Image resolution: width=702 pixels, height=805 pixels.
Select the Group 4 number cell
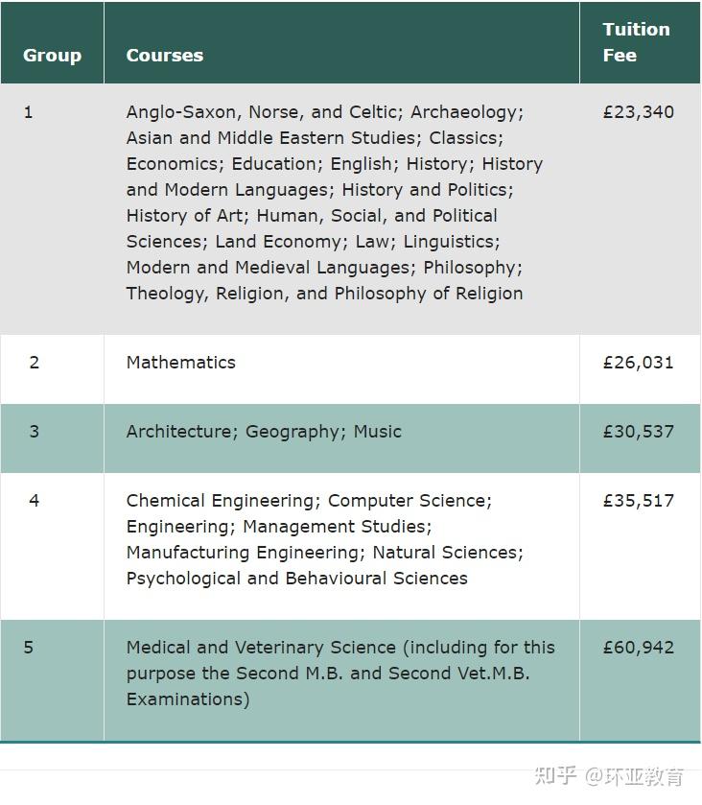tap(35, 501)
